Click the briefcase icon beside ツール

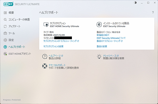[x=5, y=33]
